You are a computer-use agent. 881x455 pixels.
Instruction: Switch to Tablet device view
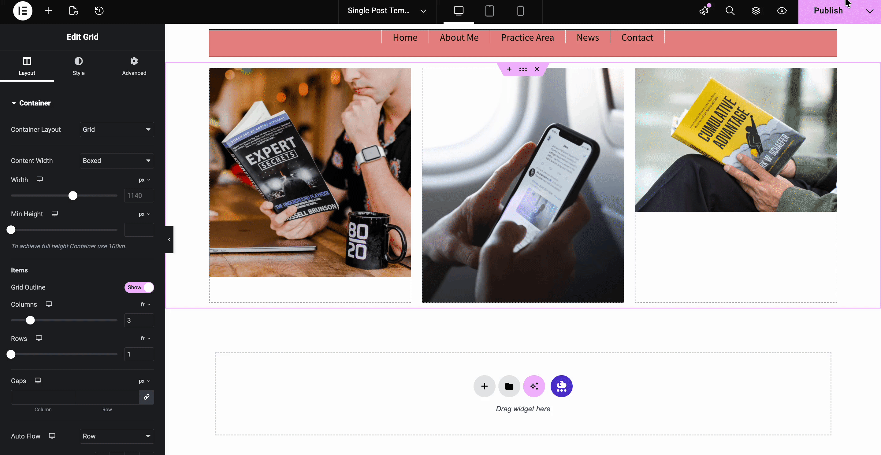489,11
